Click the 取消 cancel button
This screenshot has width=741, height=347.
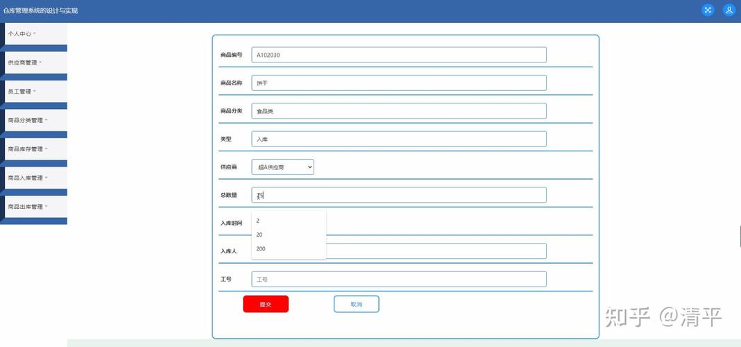coord(357,304)
